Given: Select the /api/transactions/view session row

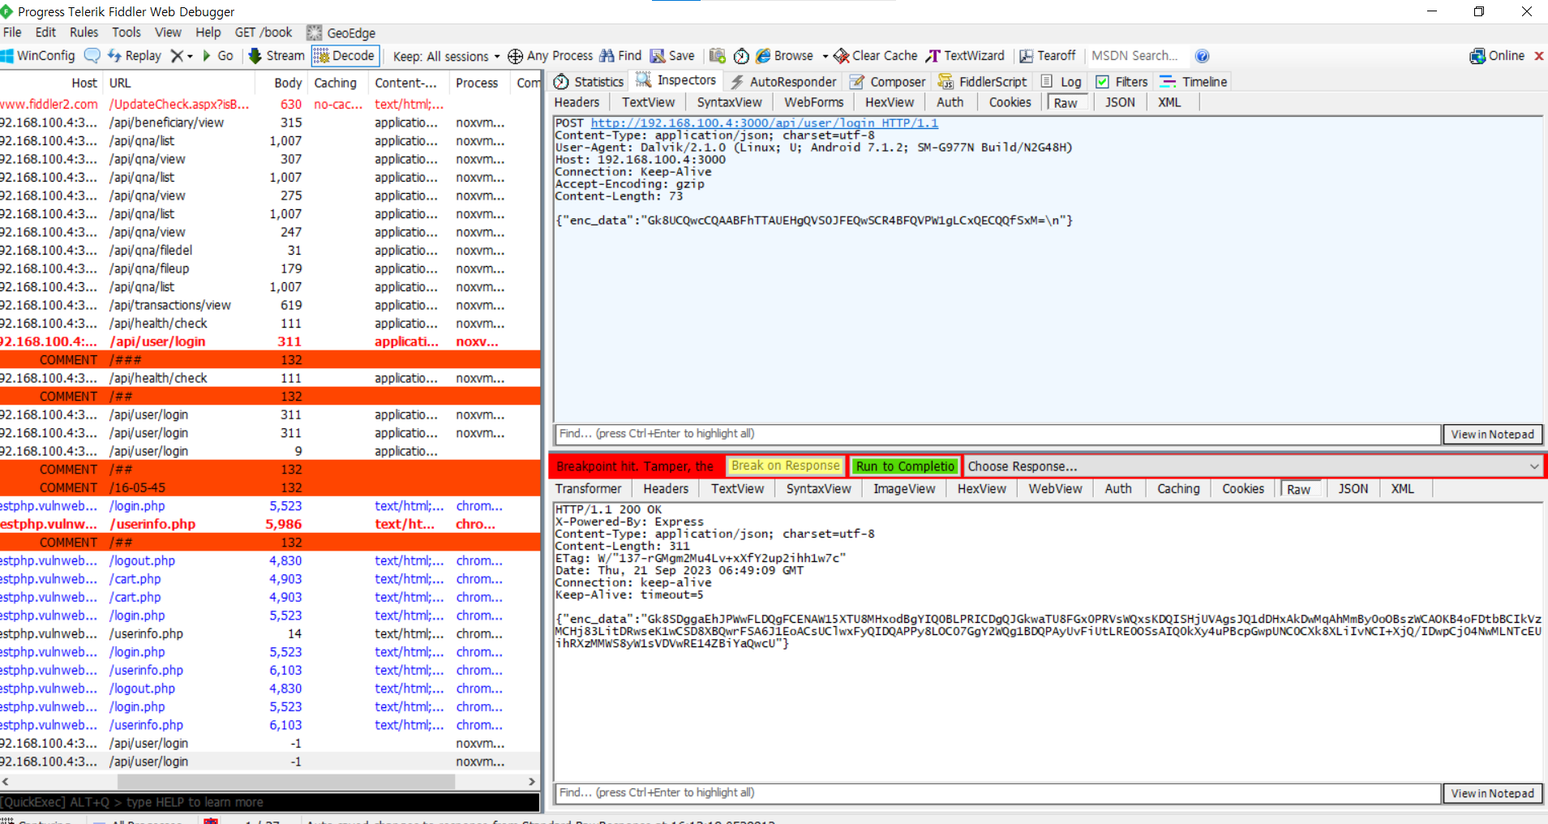Looking at the screenshot, I should [270, 305].
